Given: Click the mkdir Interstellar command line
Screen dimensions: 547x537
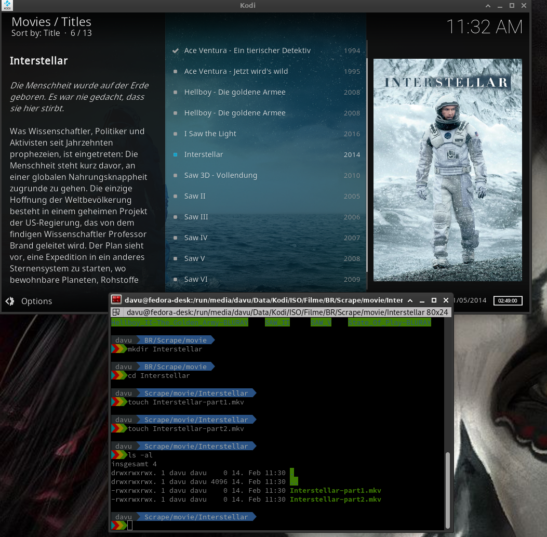Looking at the screenshot, I should 165,349.
